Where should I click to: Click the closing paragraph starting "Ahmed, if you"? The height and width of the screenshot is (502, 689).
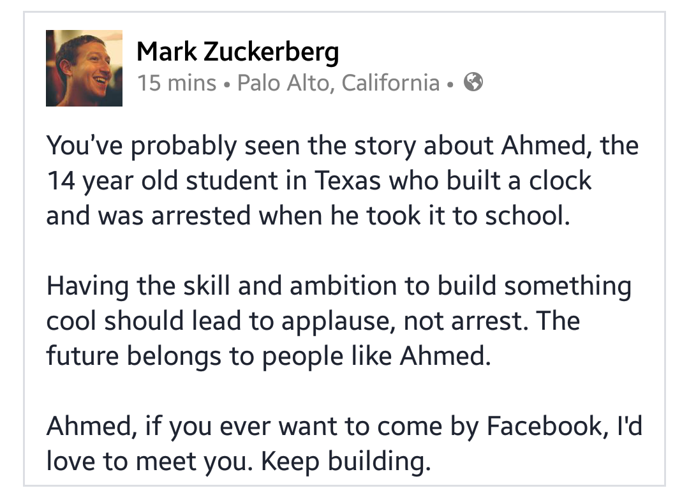point(344,443)
